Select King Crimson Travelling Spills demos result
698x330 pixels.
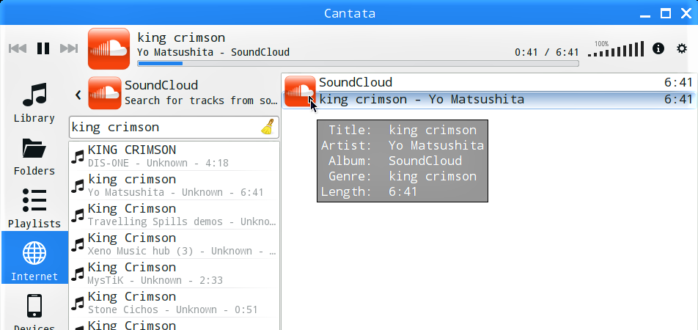tap(174, 215)
